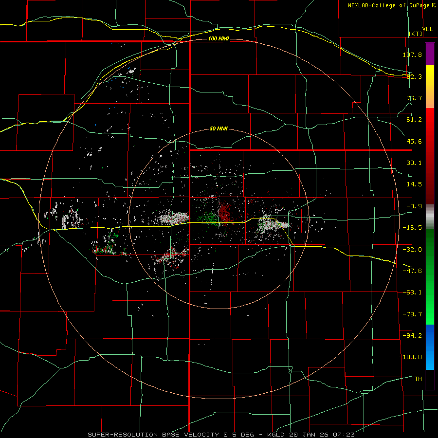Select the -16.5 velocity scale value
438x438 pixels.
[412, 228]
